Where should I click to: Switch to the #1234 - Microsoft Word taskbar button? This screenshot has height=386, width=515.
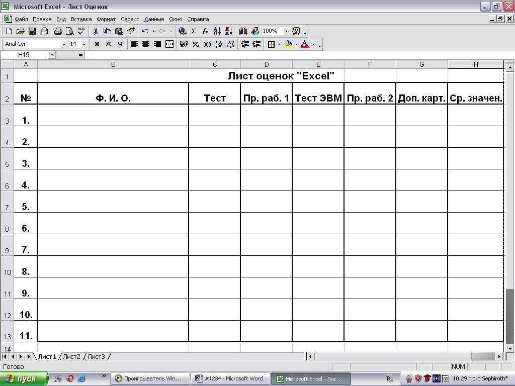coord(230,379)
